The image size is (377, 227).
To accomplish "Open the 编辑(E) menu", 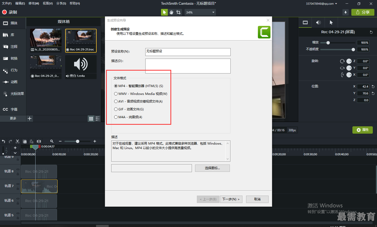I will pyautogui.click(x=20, y=3).
